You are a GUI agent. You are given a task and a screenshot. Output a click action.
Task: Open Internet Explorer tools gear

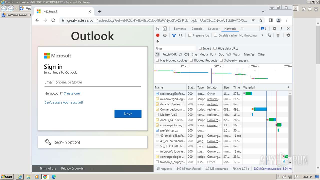click(x=316, y=9)
